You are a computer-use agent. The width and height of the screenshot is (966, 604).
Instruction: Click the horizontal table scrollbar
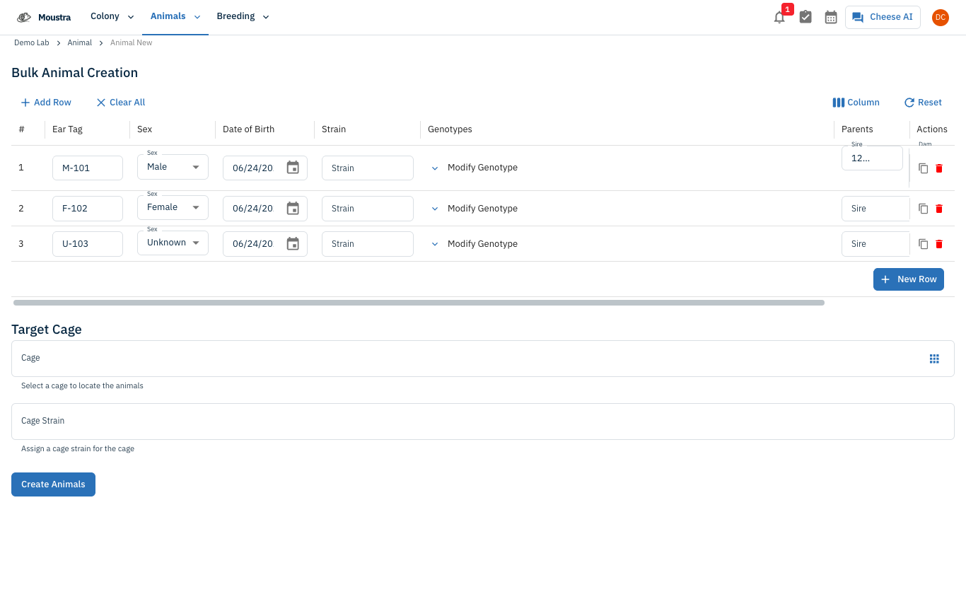[419, 303]
